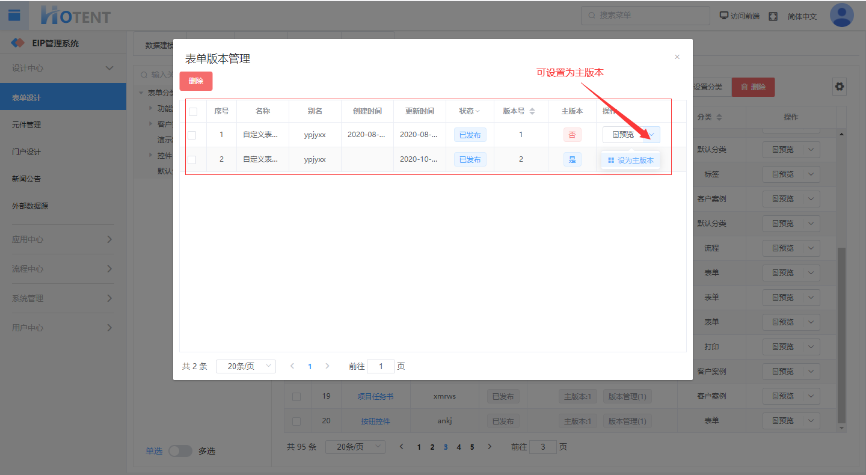This screenshot has height=475, width=866.
Task: Select 设为主版本 from the dropdown menu
Action: [630, 161]
